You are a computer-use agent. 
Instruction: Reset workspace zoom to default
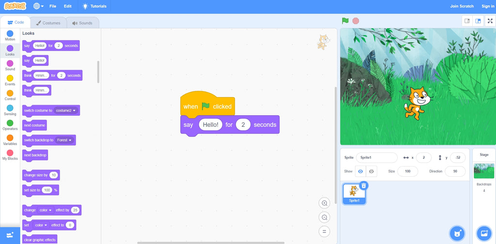click(325, 231)
